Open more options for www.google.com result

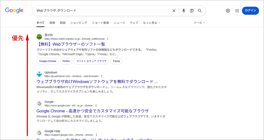(x=96, y=106)
